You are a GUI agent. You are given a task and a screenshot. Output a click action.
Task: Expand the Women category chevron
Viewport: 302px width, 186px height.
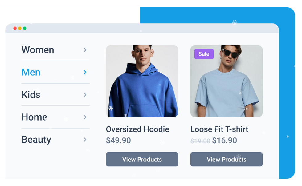[85, 50]
